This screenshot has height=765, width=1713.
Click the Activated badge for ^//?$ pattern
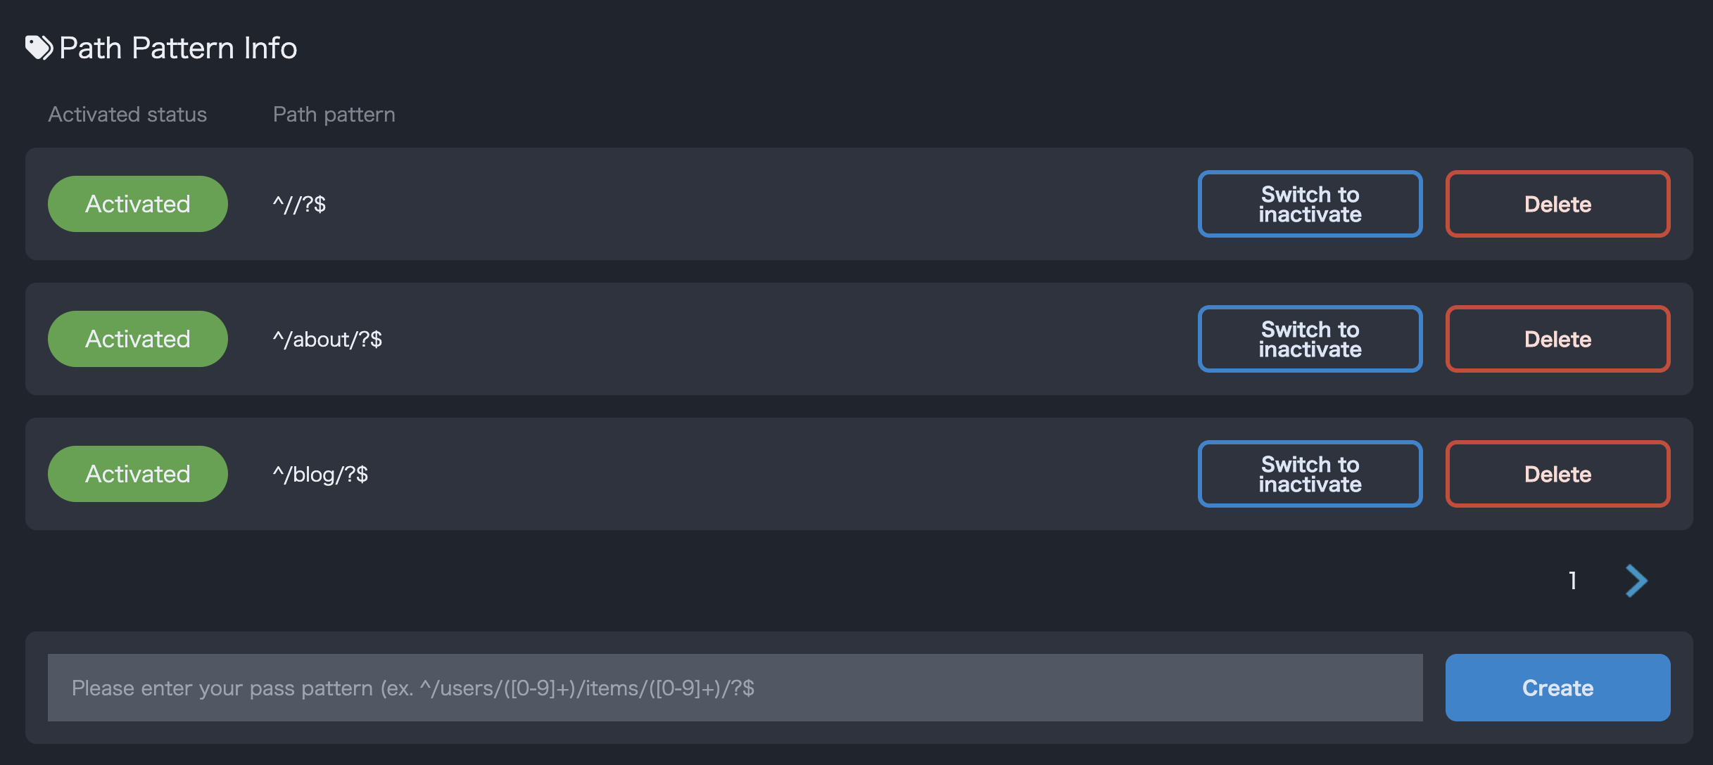[x=138, y=204]
